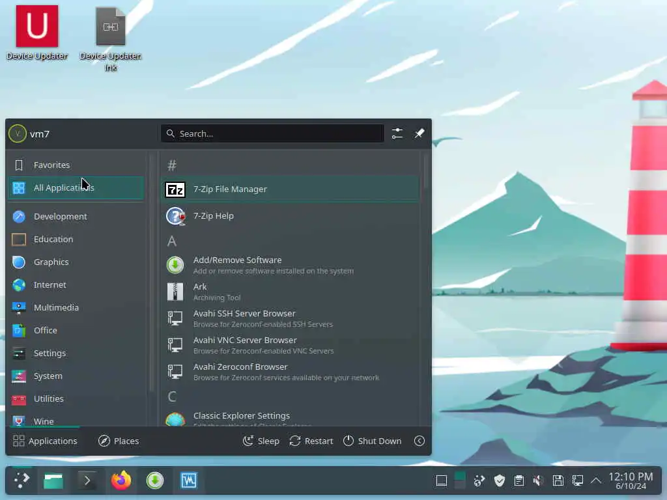Open software installer from taskbar
The width and height of the screenshot is (667, 500).
(x=155, y=480)
